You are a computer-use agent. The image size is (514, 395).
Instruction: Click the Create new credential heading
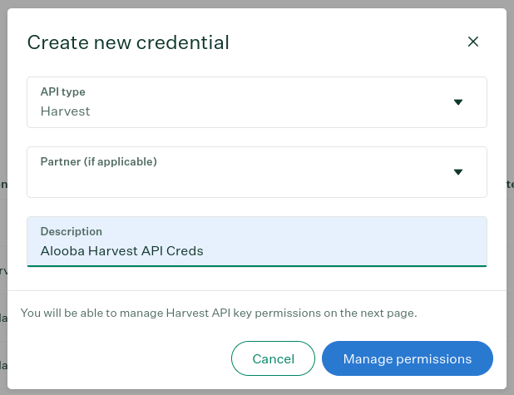(x=128, y=42)
